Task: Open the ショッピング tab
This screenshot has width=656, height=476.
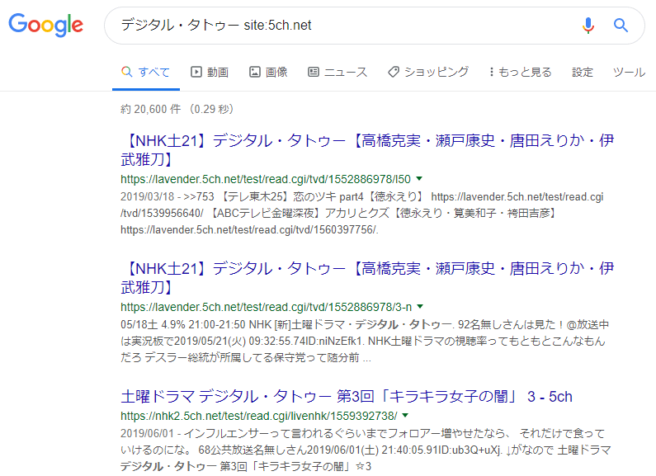Action: [428, 72]
